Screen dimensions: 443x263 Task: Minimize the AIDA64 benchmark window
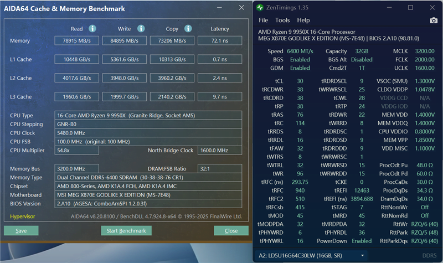219,8
